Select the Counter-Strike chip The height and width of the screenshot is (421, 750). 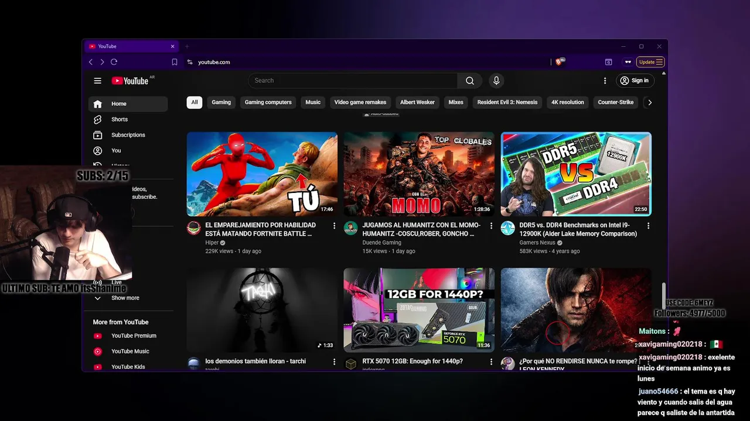pyautogui.click(x=616, y=102)
